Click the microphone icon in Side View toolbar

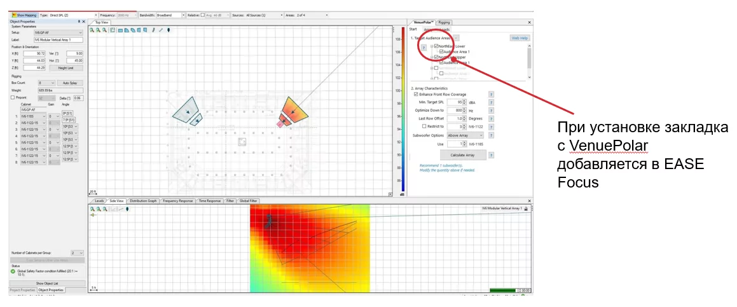click(x=127, y=208)
